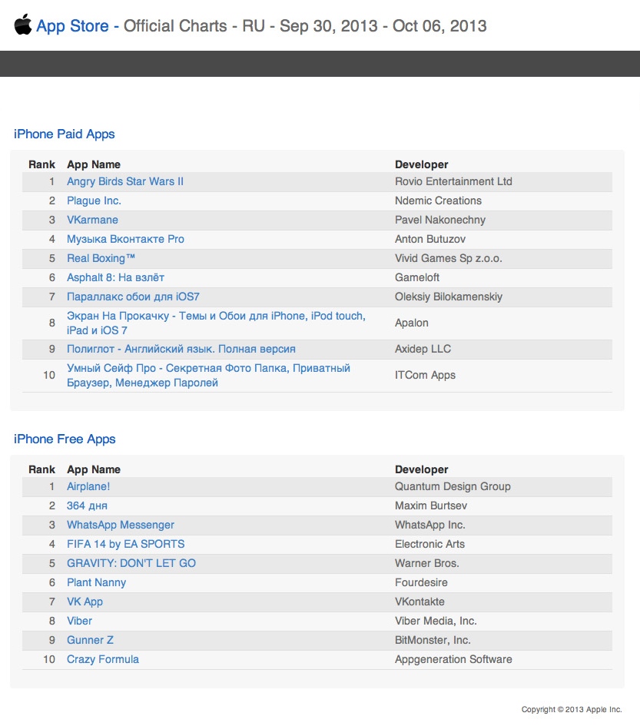Image resolution: width=640 pixels, height=726 pixels.
Task: Open Параллакс обои для iOS7
Action: 133,297
